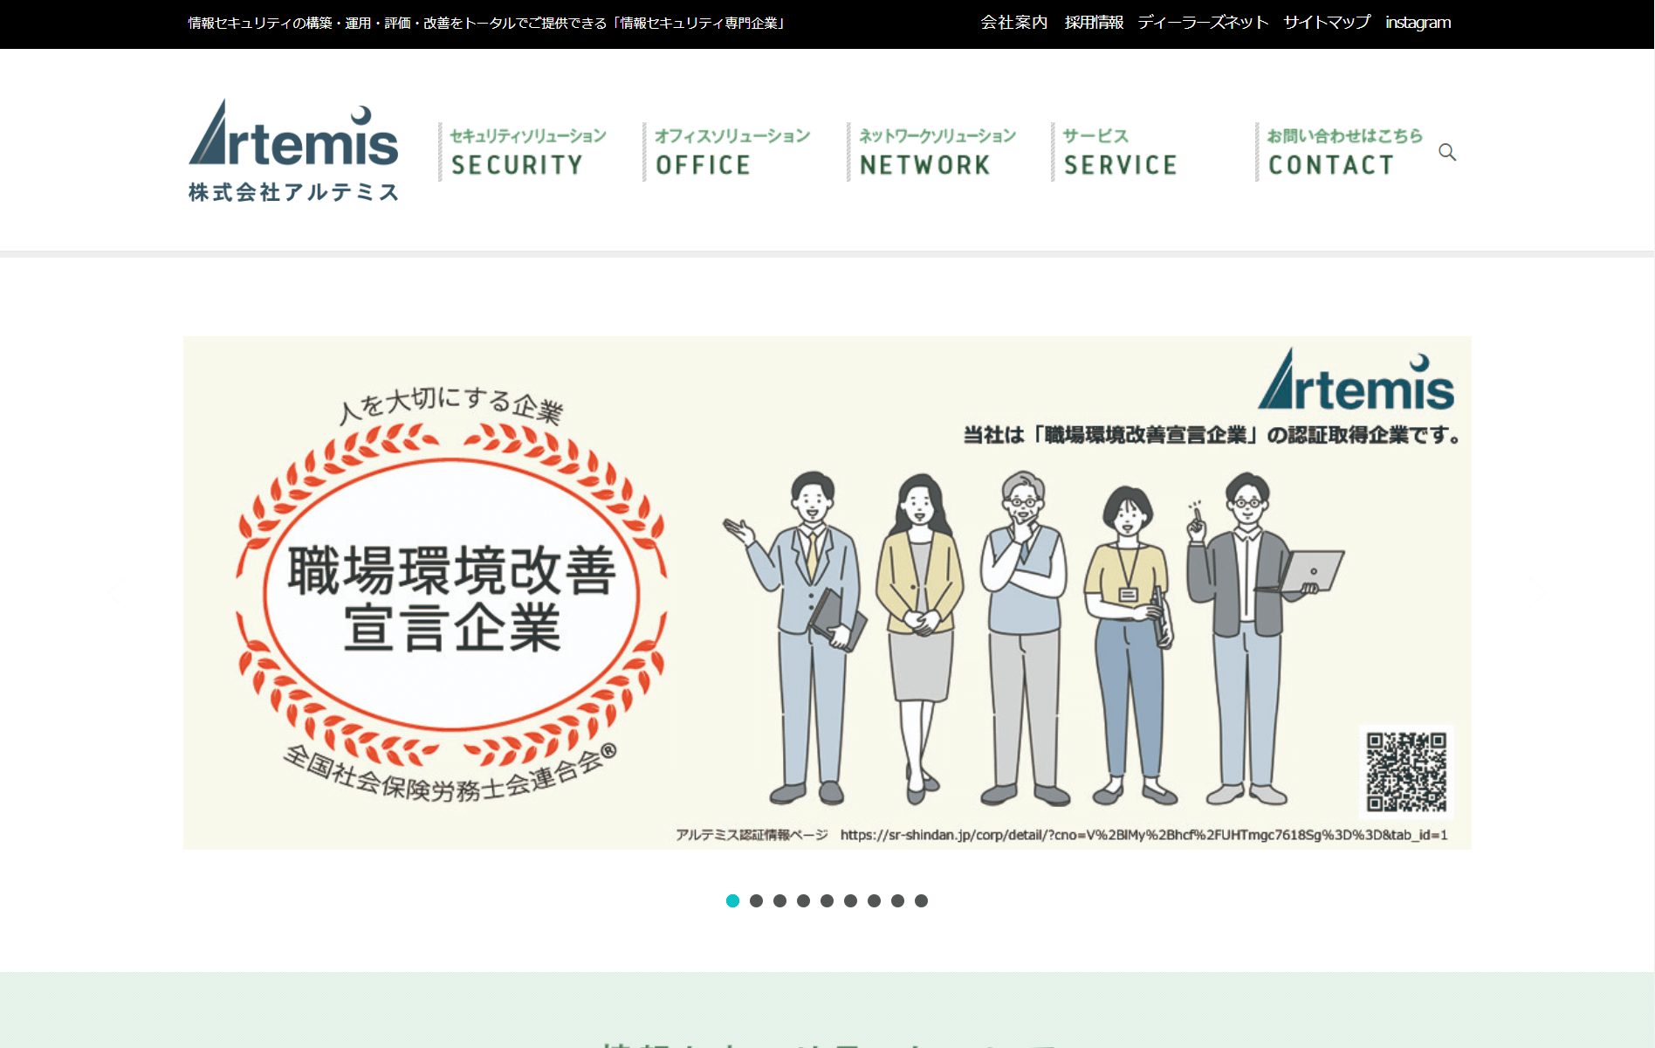Select the third carousel slide dot
This screenshot has height=1048, width=1655.
click(779, 900)
